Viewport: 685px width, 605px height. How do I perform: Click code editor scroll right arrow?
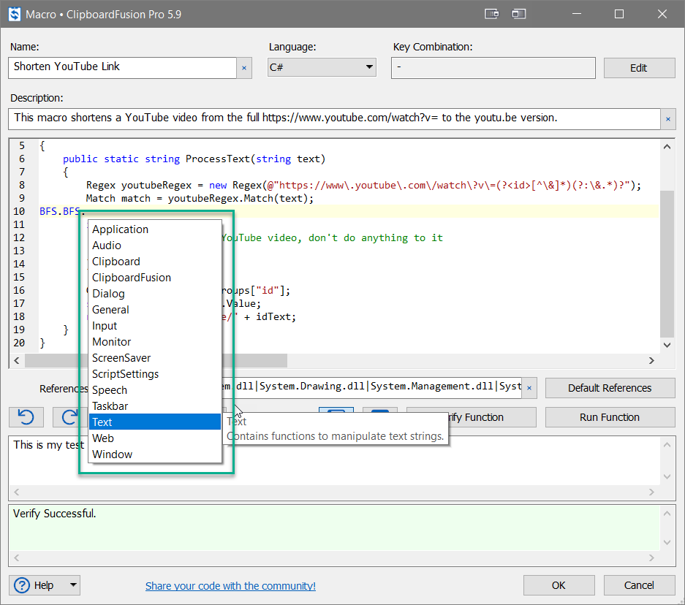tap(651, 360)
